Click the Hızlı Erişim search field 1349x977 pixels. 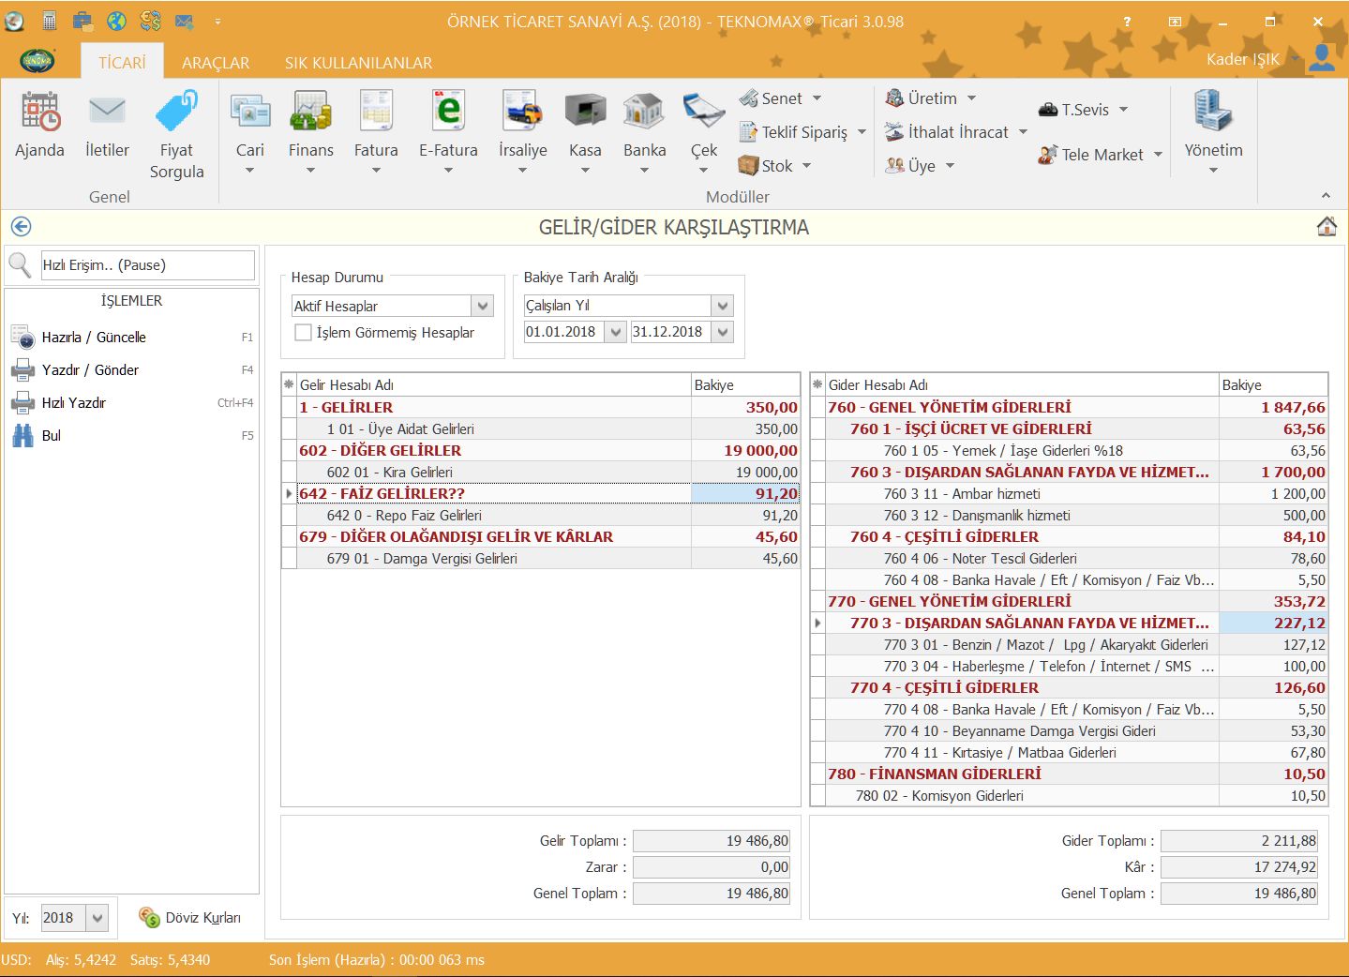[x=147, y=265]
